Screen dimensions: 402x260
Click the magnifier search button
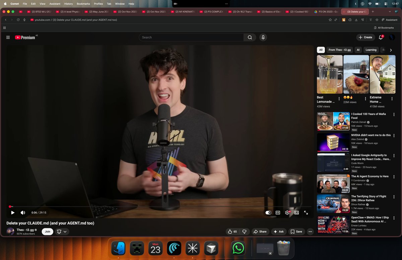(x=250, y=38)
